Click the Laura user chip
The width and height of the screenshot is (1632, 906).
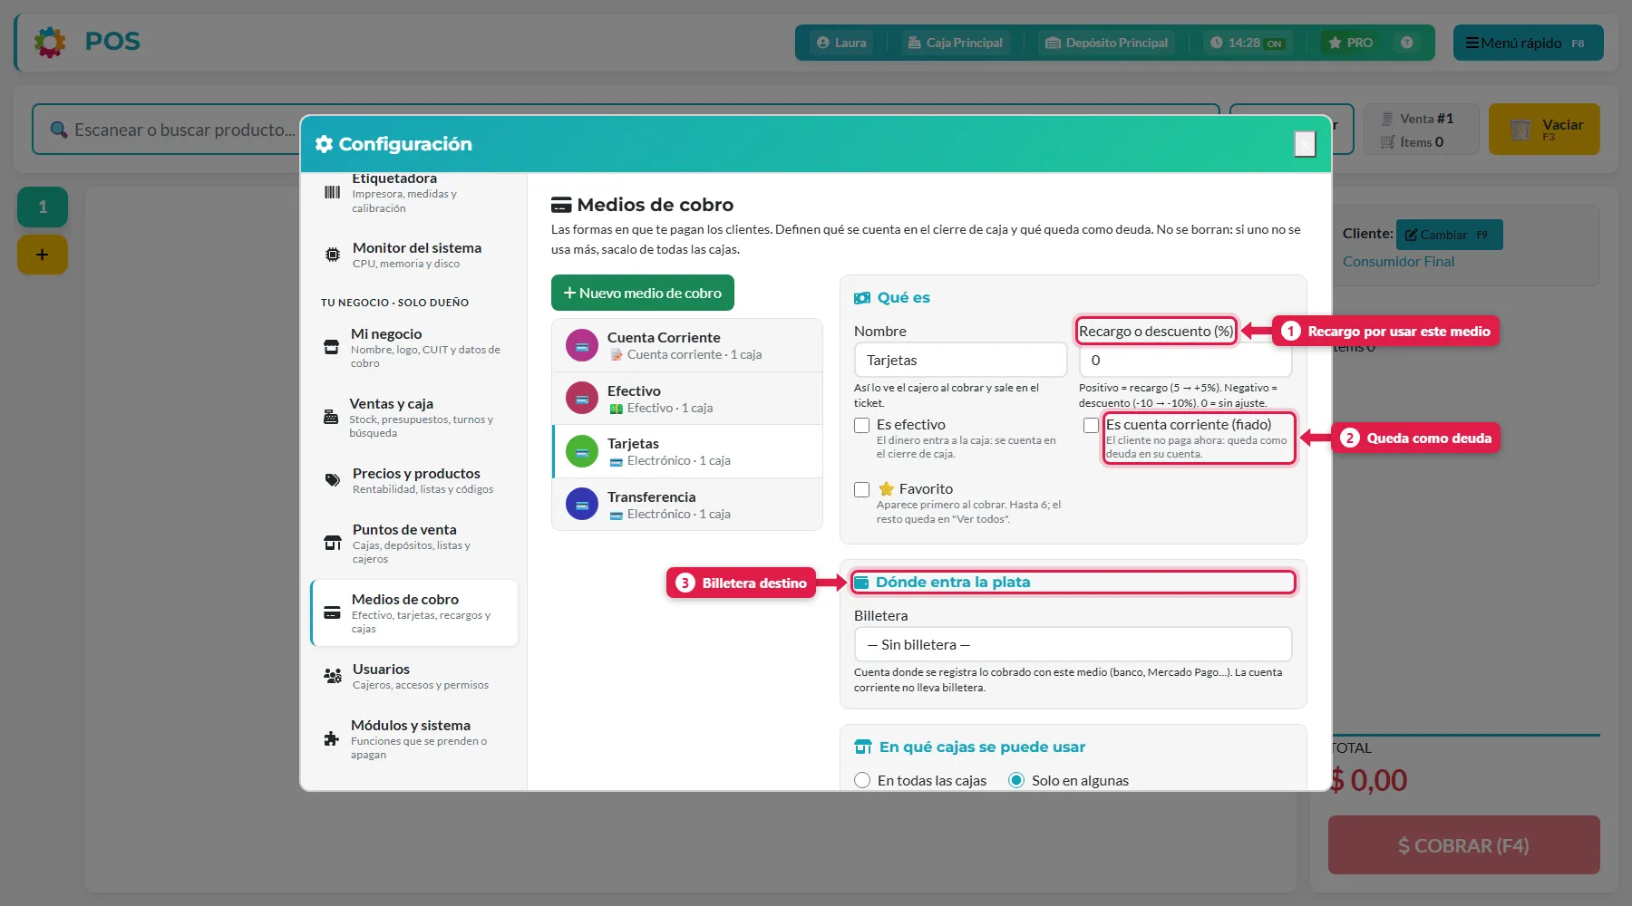(x=841, y=43)
